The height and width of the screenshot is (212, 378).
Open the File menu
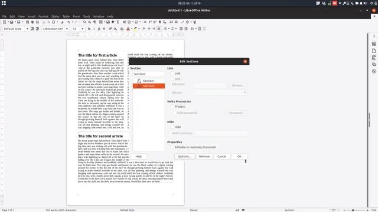point(4,16)
